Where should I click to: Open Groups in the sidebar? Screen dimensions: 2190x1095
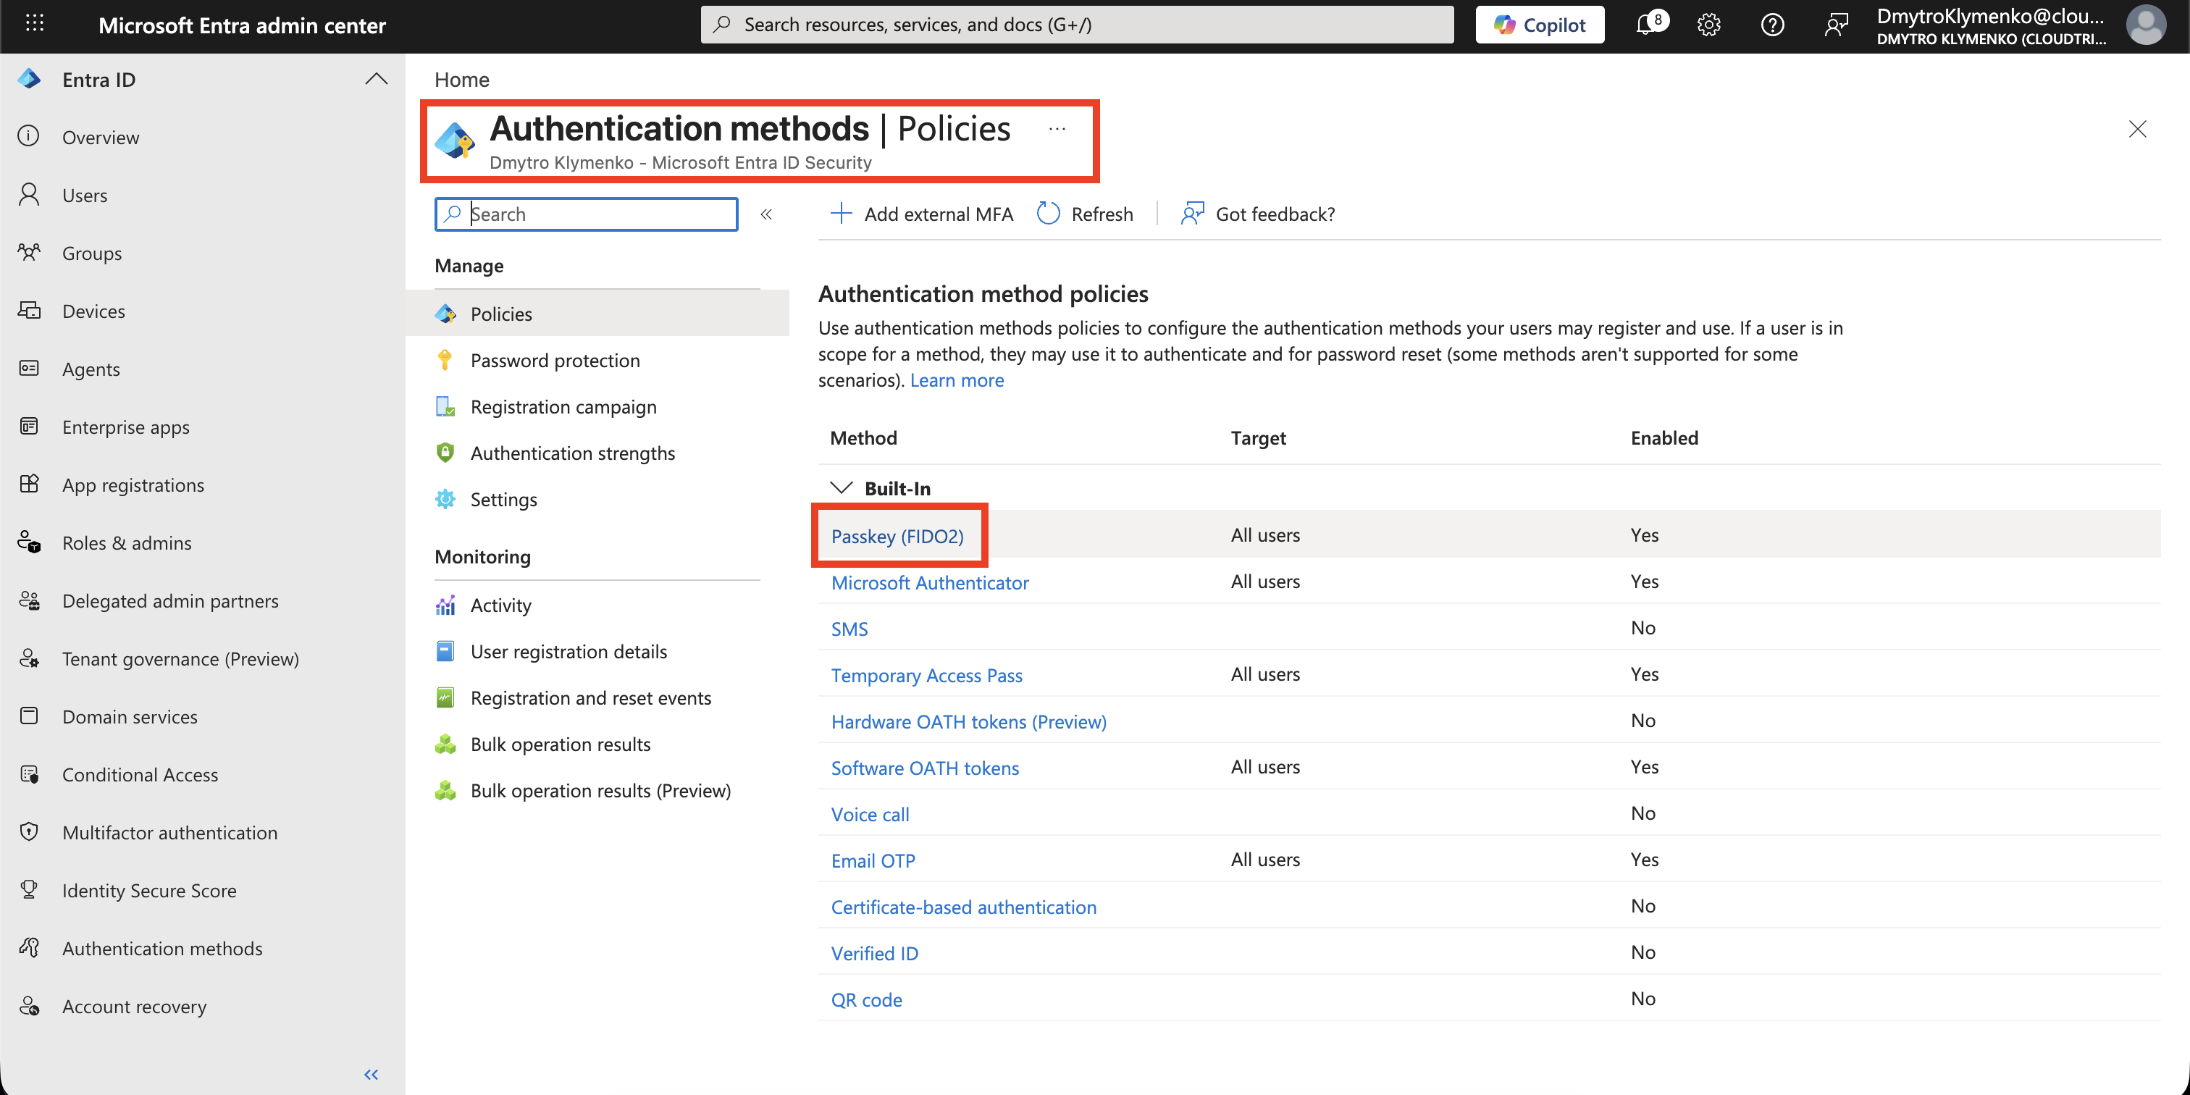[92, 253]
